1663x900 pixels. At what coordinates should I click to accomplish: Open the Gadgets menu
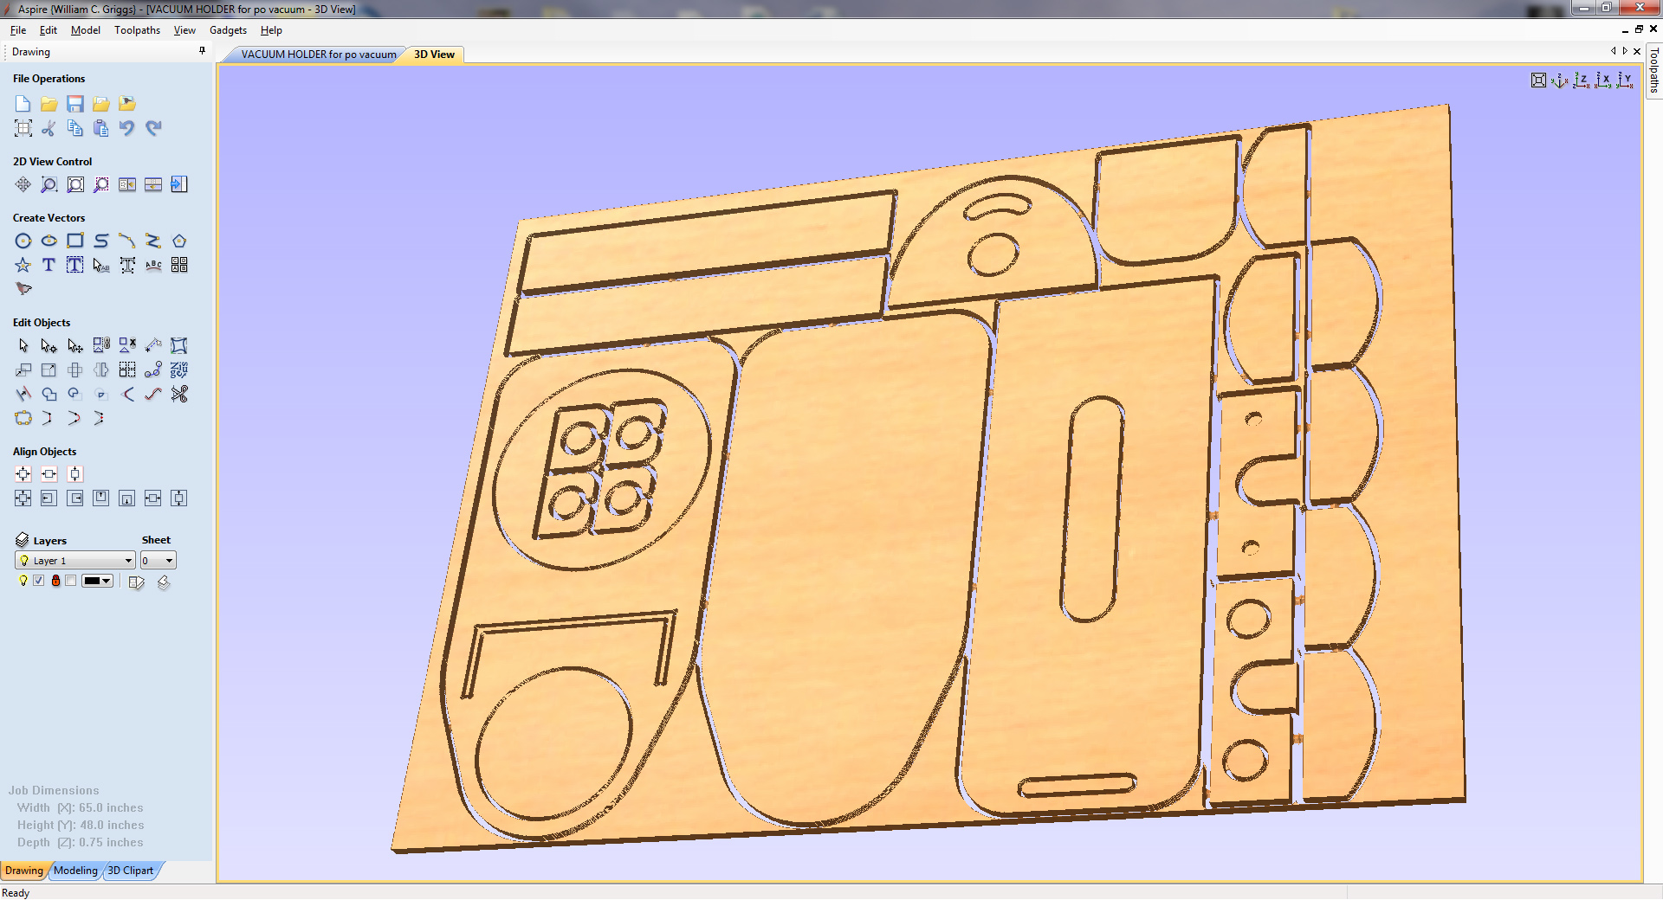point(228,30)
